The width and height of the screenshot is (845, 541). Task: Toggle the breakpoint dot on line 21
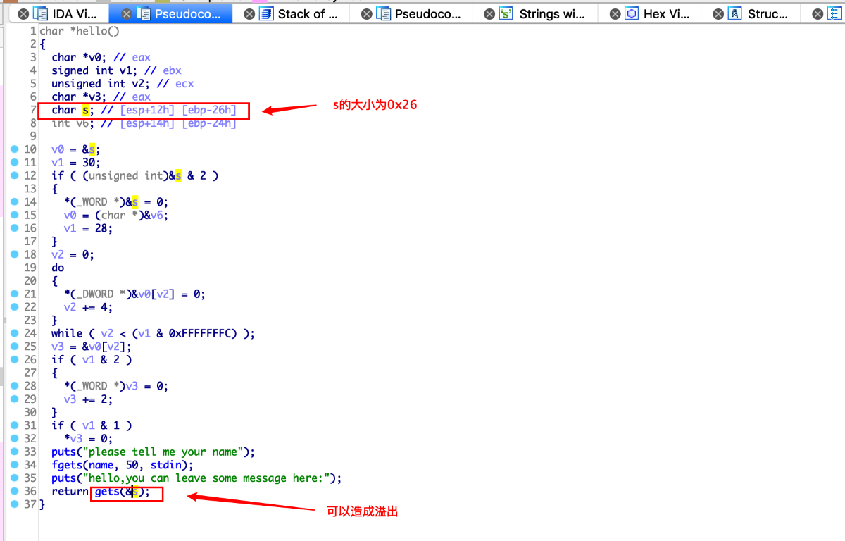coord(15,294)
